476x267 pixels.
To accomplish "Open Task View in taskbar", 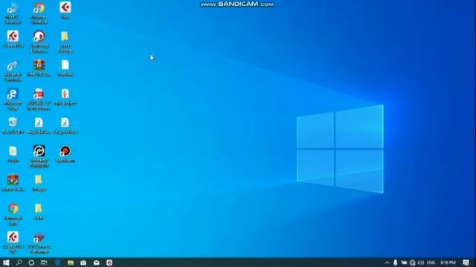I will point(44,263).
